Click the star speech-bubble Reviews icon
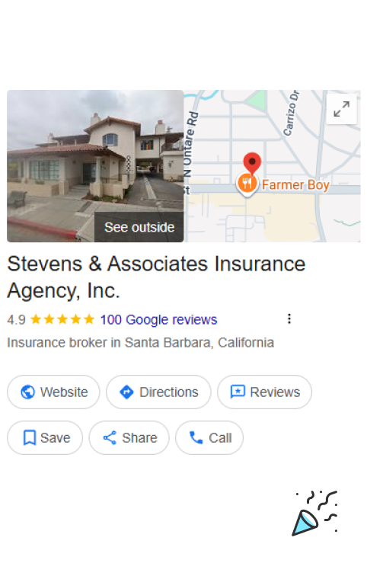 coord(238,392)
